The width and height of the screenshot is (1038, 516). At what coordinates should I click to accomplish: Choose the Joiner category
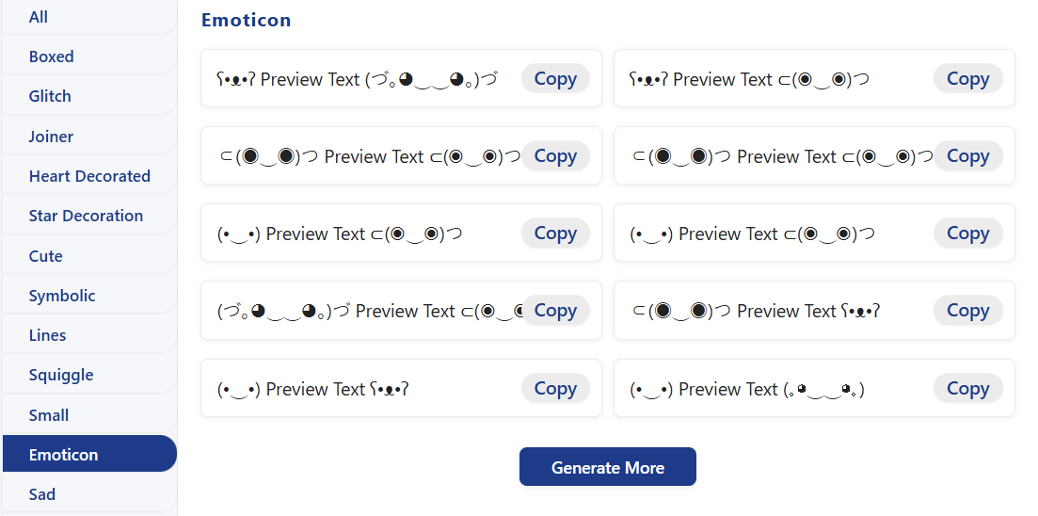pos(89,137)
